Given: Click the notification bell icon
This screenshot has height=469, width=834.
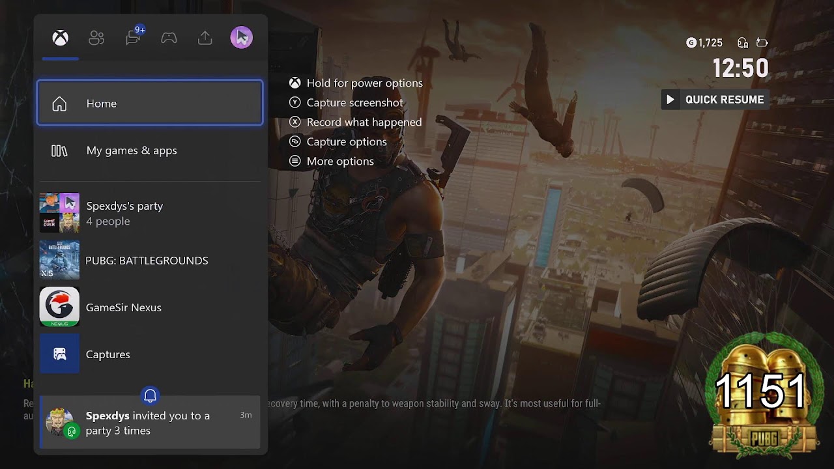Looking at the screenshot, I should coord(151,395).
